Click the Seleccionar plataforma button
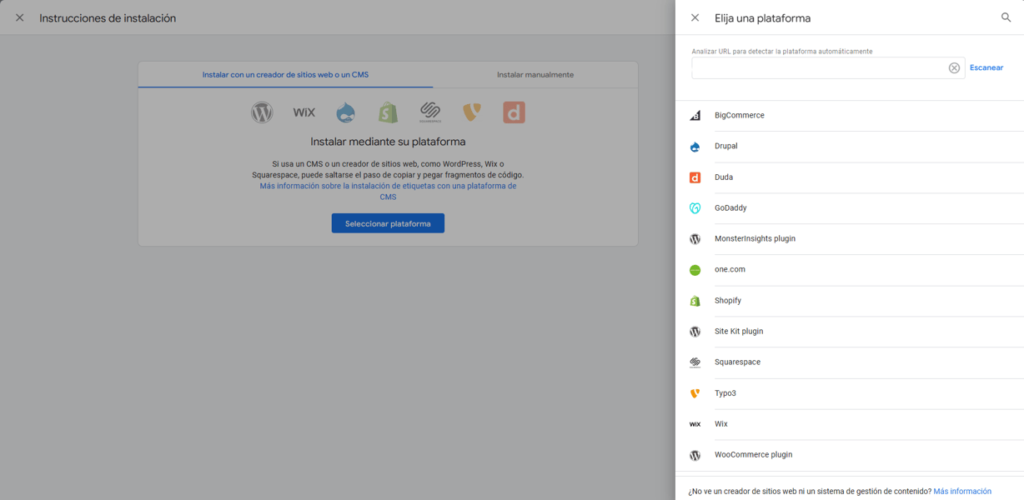Screen dimensions: 1024x500 [x=388, y=223]
